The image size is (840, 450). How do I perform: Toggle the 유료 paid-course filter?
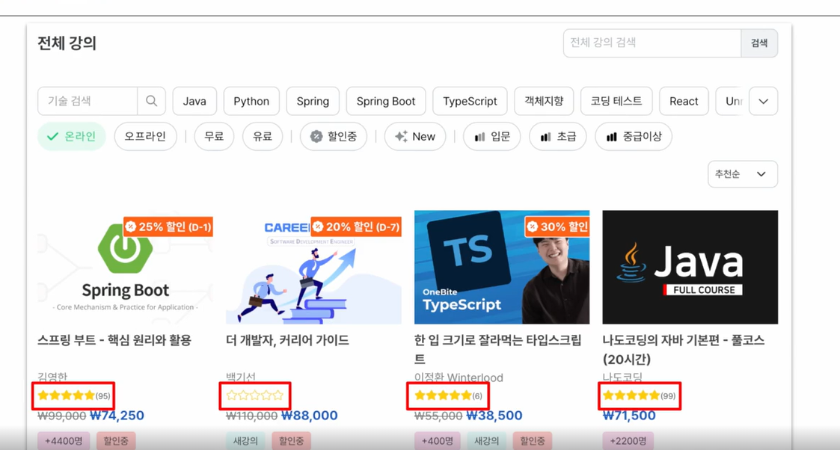click(263, 137)
